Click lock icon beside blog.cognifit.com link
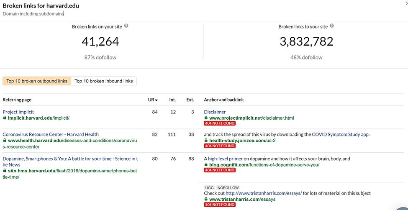The image size is (408, 210). [x=206, y=165]
